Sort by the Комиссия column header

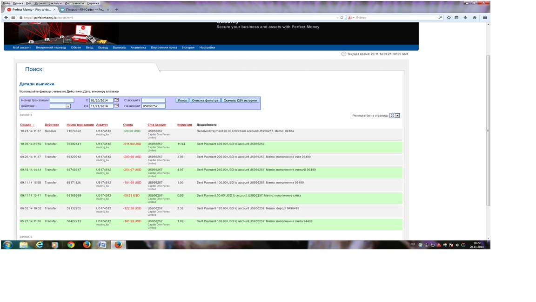pos(185,125)
